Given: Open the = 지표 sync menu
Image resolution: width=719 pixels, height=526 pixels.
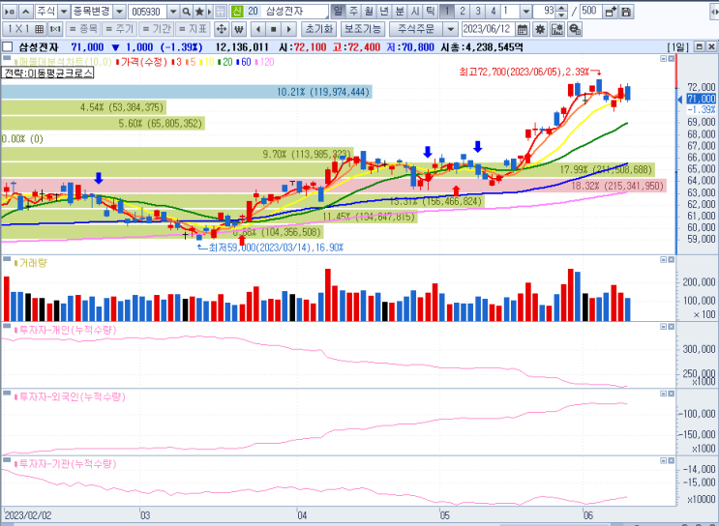Looking at the screenshot, I should pos(193,29).
